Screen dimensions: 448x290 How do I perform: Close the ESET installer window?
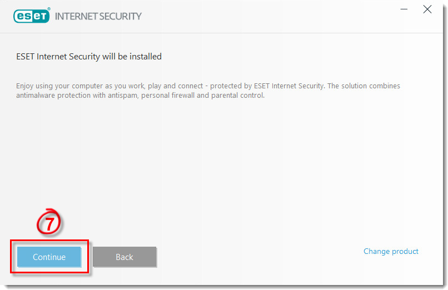coord(427,9)
